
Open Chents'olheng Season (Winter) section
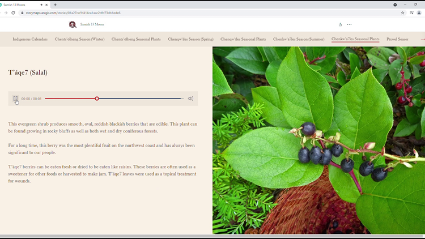(x=79, y=39)
